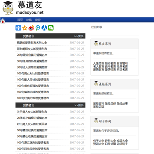This screenshot has width=154, height=154.
Task: Click >>更多 in the 爱情格言 header
Action: coord(79,36)
